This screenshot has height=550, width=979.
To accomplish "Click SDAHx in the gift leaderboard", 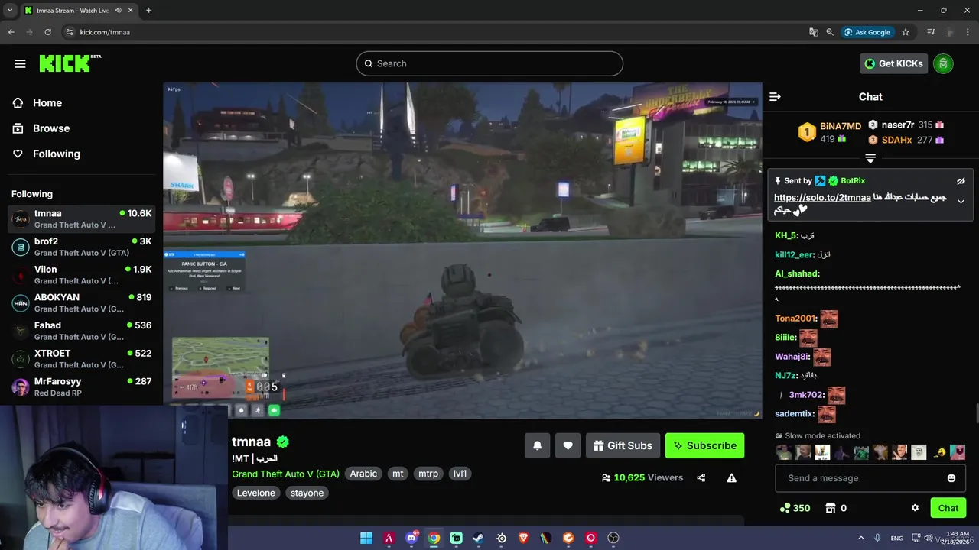I will point(896,140).
